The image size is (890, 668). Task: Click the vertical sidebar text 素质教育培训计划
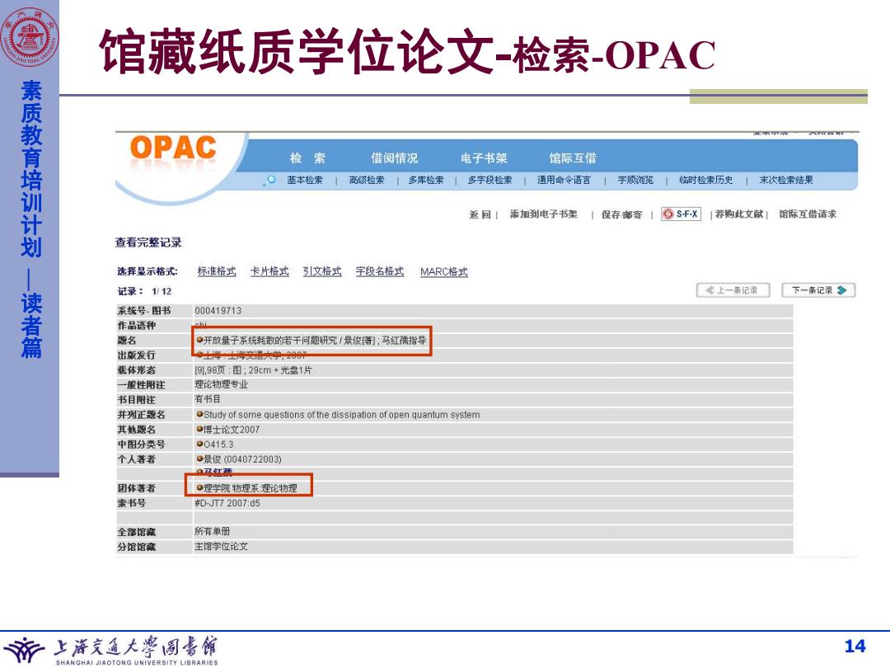[31, 169]
